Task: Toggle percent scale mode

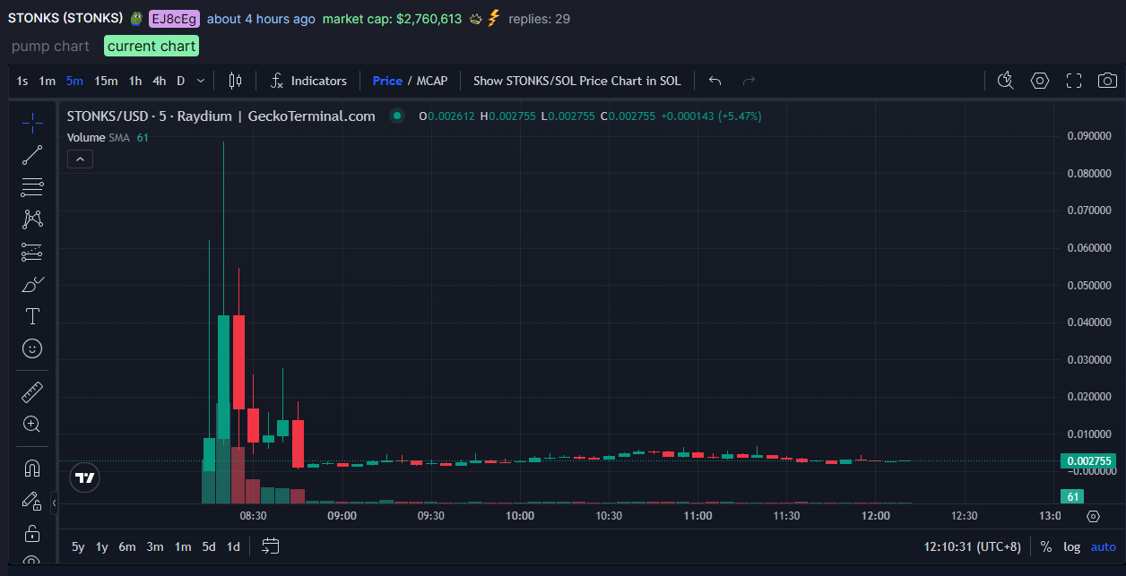Action: point(1046,546)
